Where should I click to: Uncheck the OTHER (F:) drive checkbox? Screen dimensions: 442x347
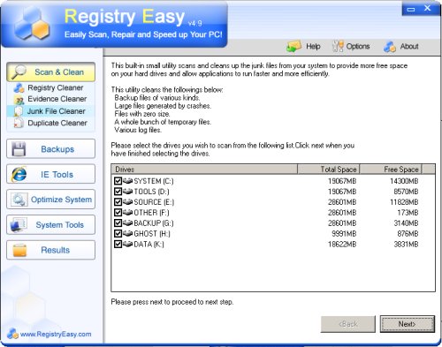[118, 213]
